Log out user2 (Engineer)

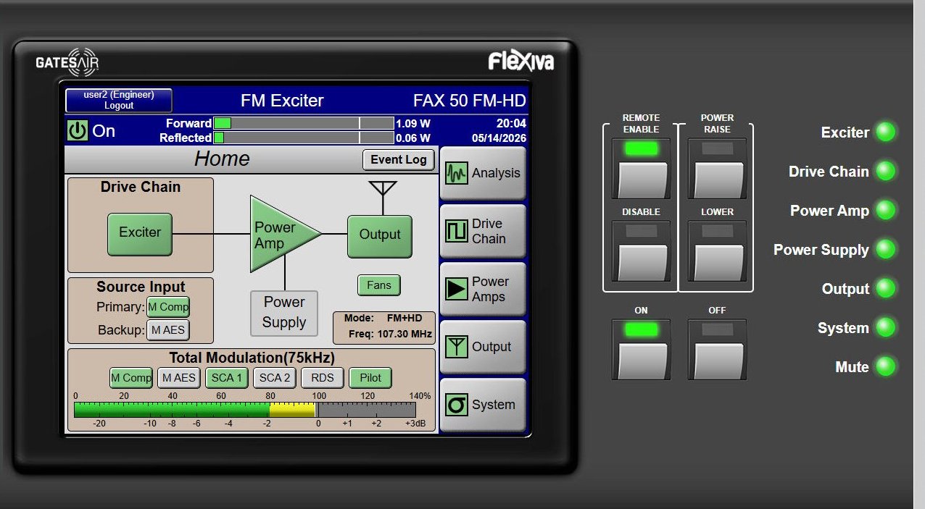pos(119,100)
